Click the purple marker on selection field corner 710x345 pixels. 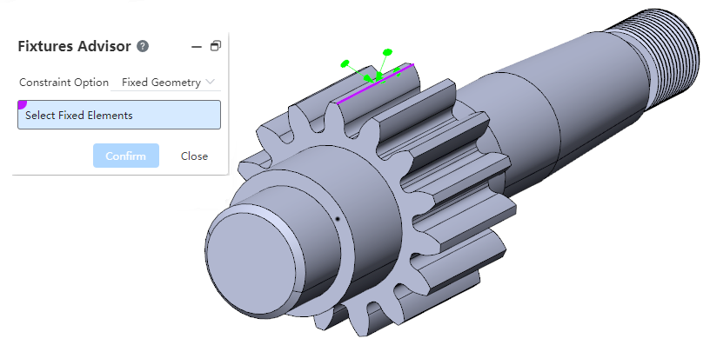pyautogui.click(x=21, y=104)
